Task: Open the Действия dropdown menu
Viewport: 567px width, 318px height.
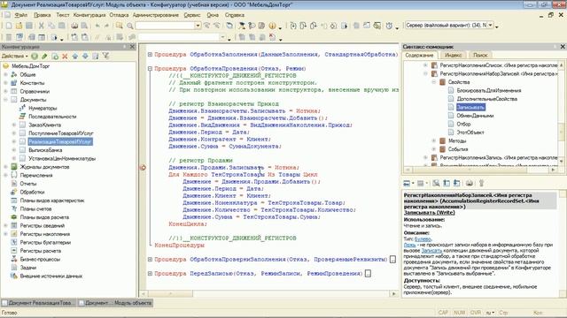Action: pos(14,57)
